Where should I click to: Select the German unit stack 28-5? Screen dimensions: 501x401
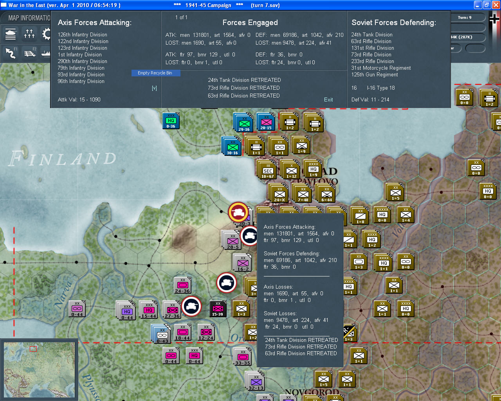232,240
